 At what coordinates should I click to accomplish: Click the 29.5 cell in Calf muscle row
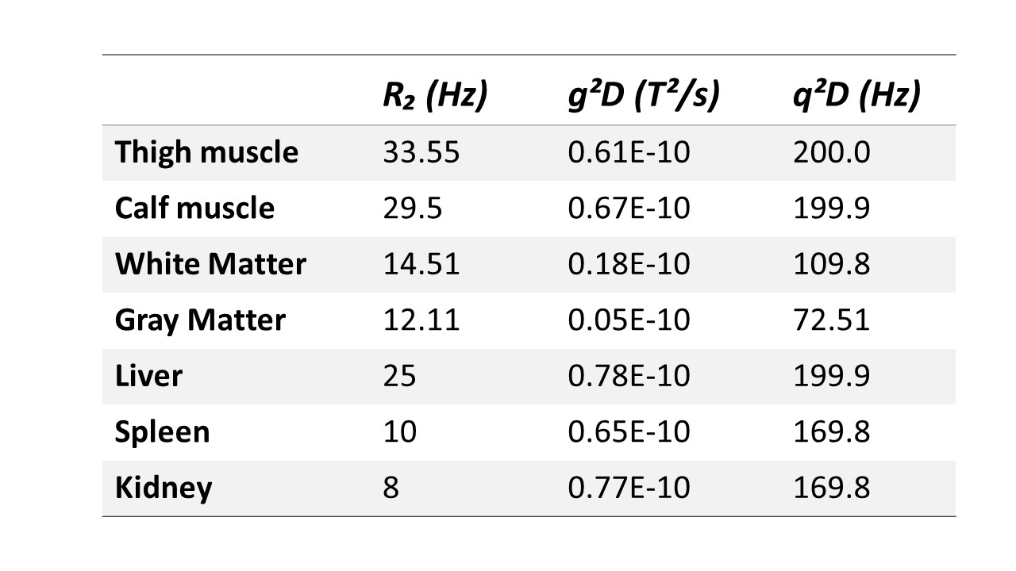(x=412, y=208)
